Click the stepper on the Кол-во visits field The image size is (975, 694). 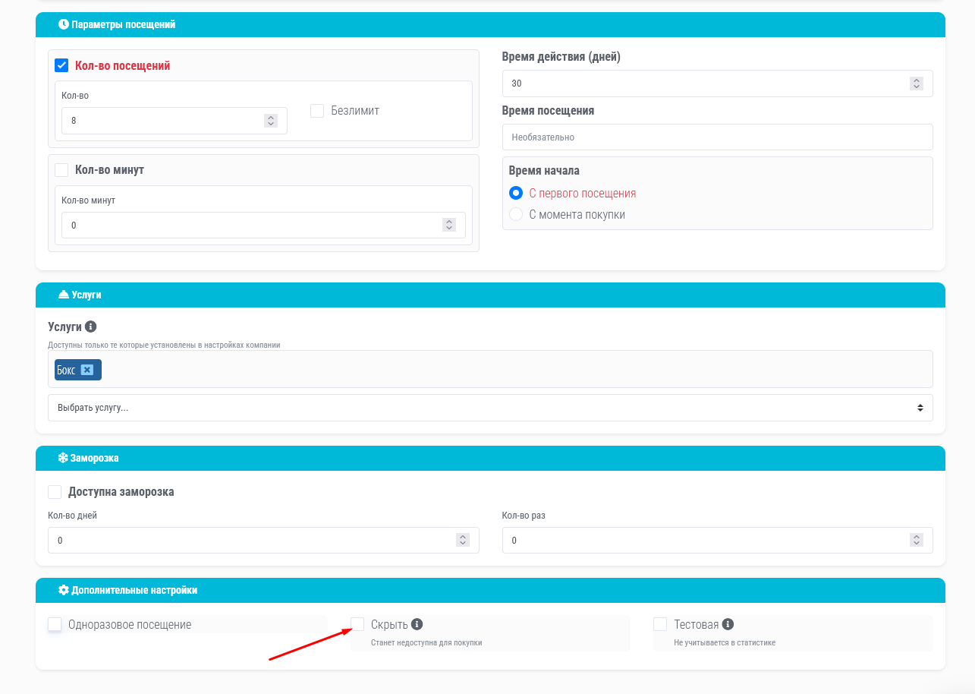tap(270, 121)
